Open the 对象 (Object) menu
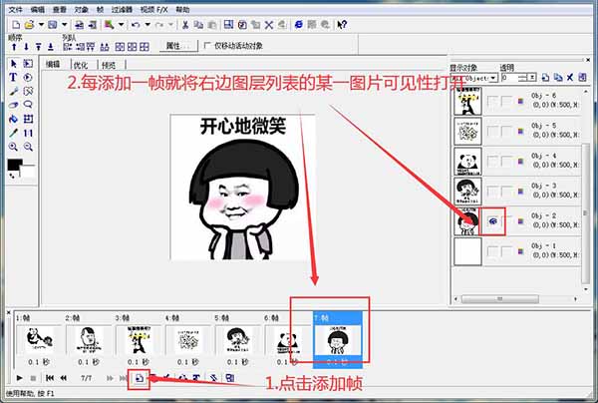This screenshot has height=403, width=598. (x=82, y=10)
